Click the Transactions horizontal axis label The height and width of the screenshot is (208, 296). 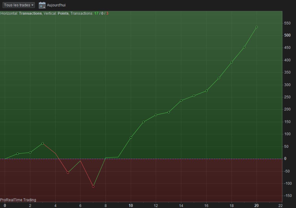(x=30, y=13)
